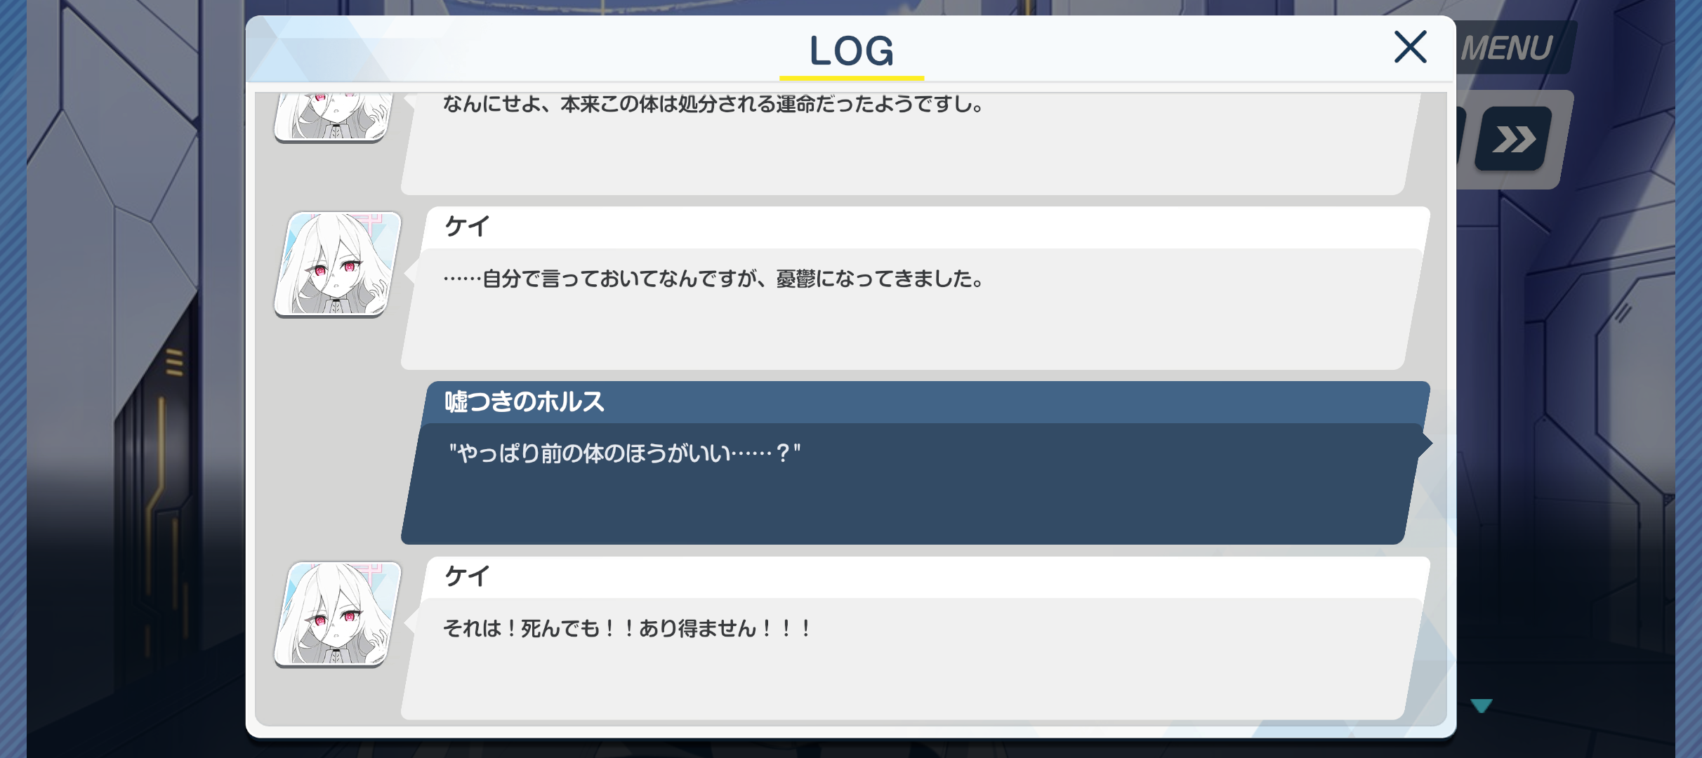Click the ケイ name label above 憂鬱 line
This screenshot has height=758, width=1702.
[x=467, y=227]
